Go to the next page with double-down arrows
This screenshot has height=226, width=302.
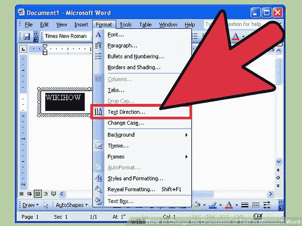278,186
